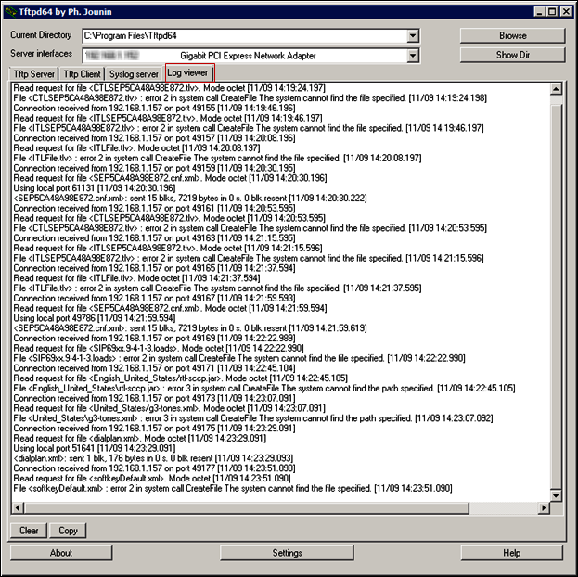Viewport: 578px width, 577px height.
Task: Clear the log with the Clear button
Action: coord(30,531)
